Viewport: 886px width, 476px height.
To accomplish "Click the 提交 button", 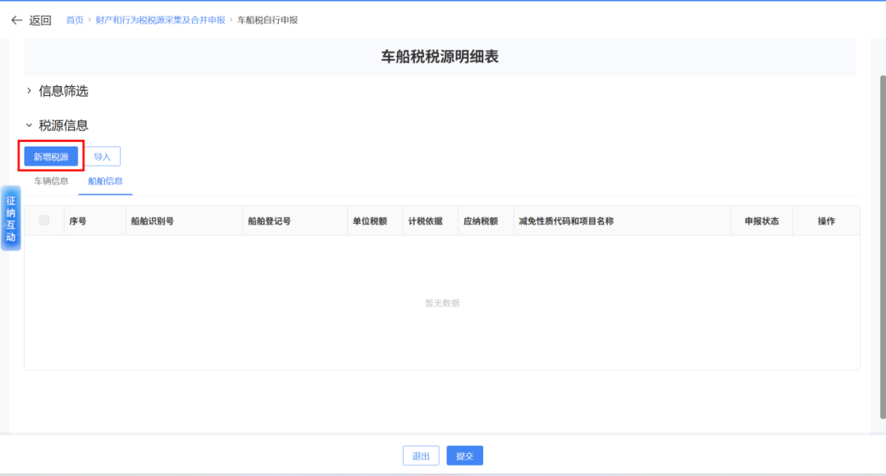I will [464, 456].
